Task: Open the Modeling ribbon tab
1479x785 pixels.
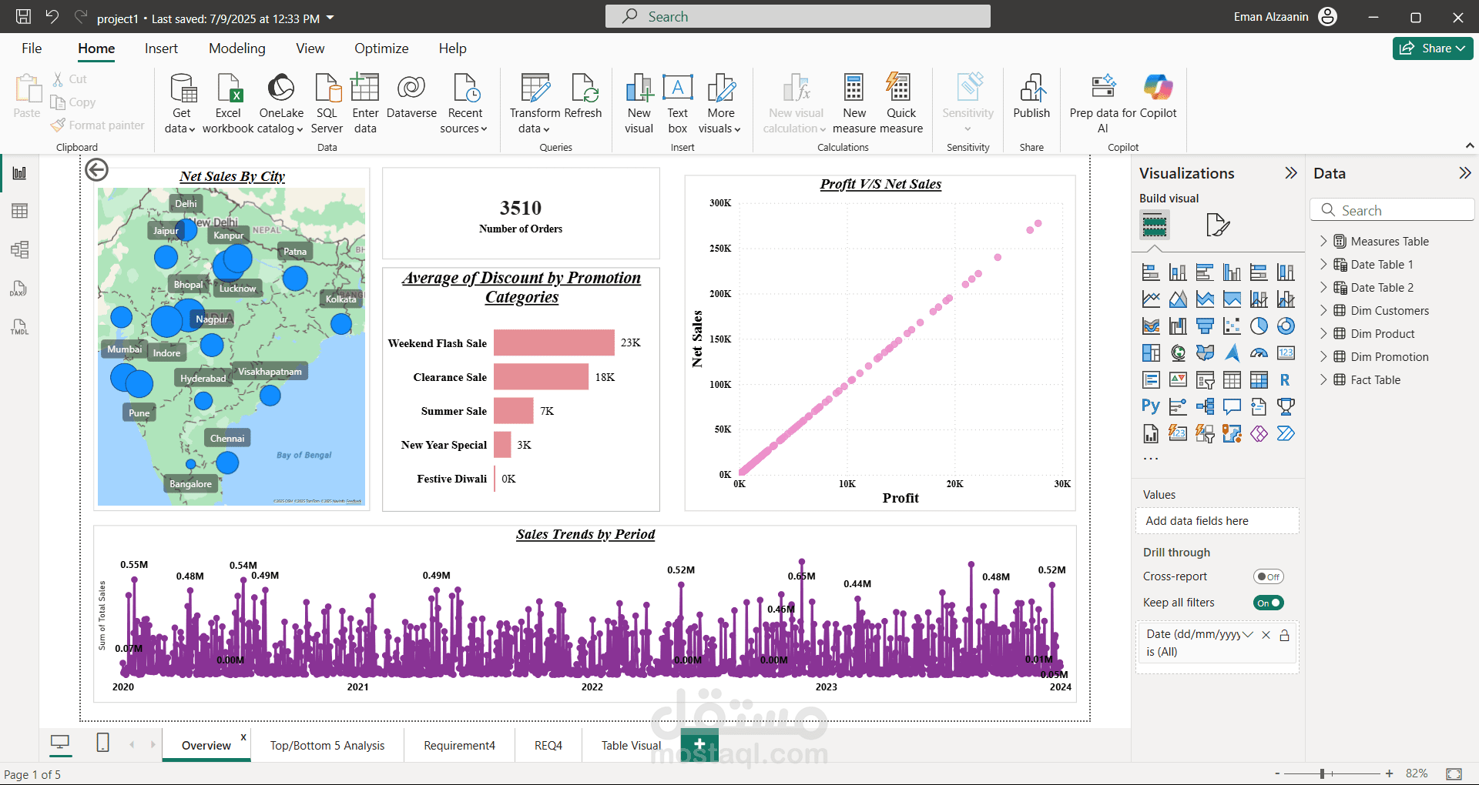Action: [x=236, y=48]
